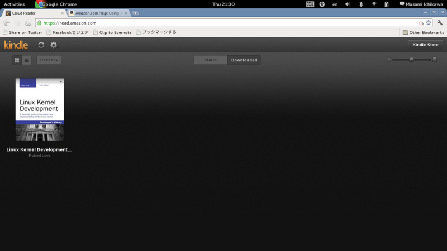Close the Cloud Reader tab
This screenshot has height=251, width=447.
click(63, 13)
